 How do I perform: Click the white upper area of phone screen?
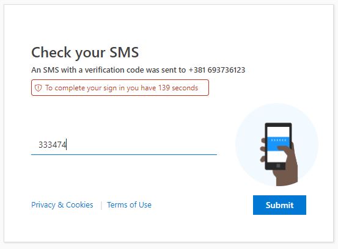[x=278, y=132]
